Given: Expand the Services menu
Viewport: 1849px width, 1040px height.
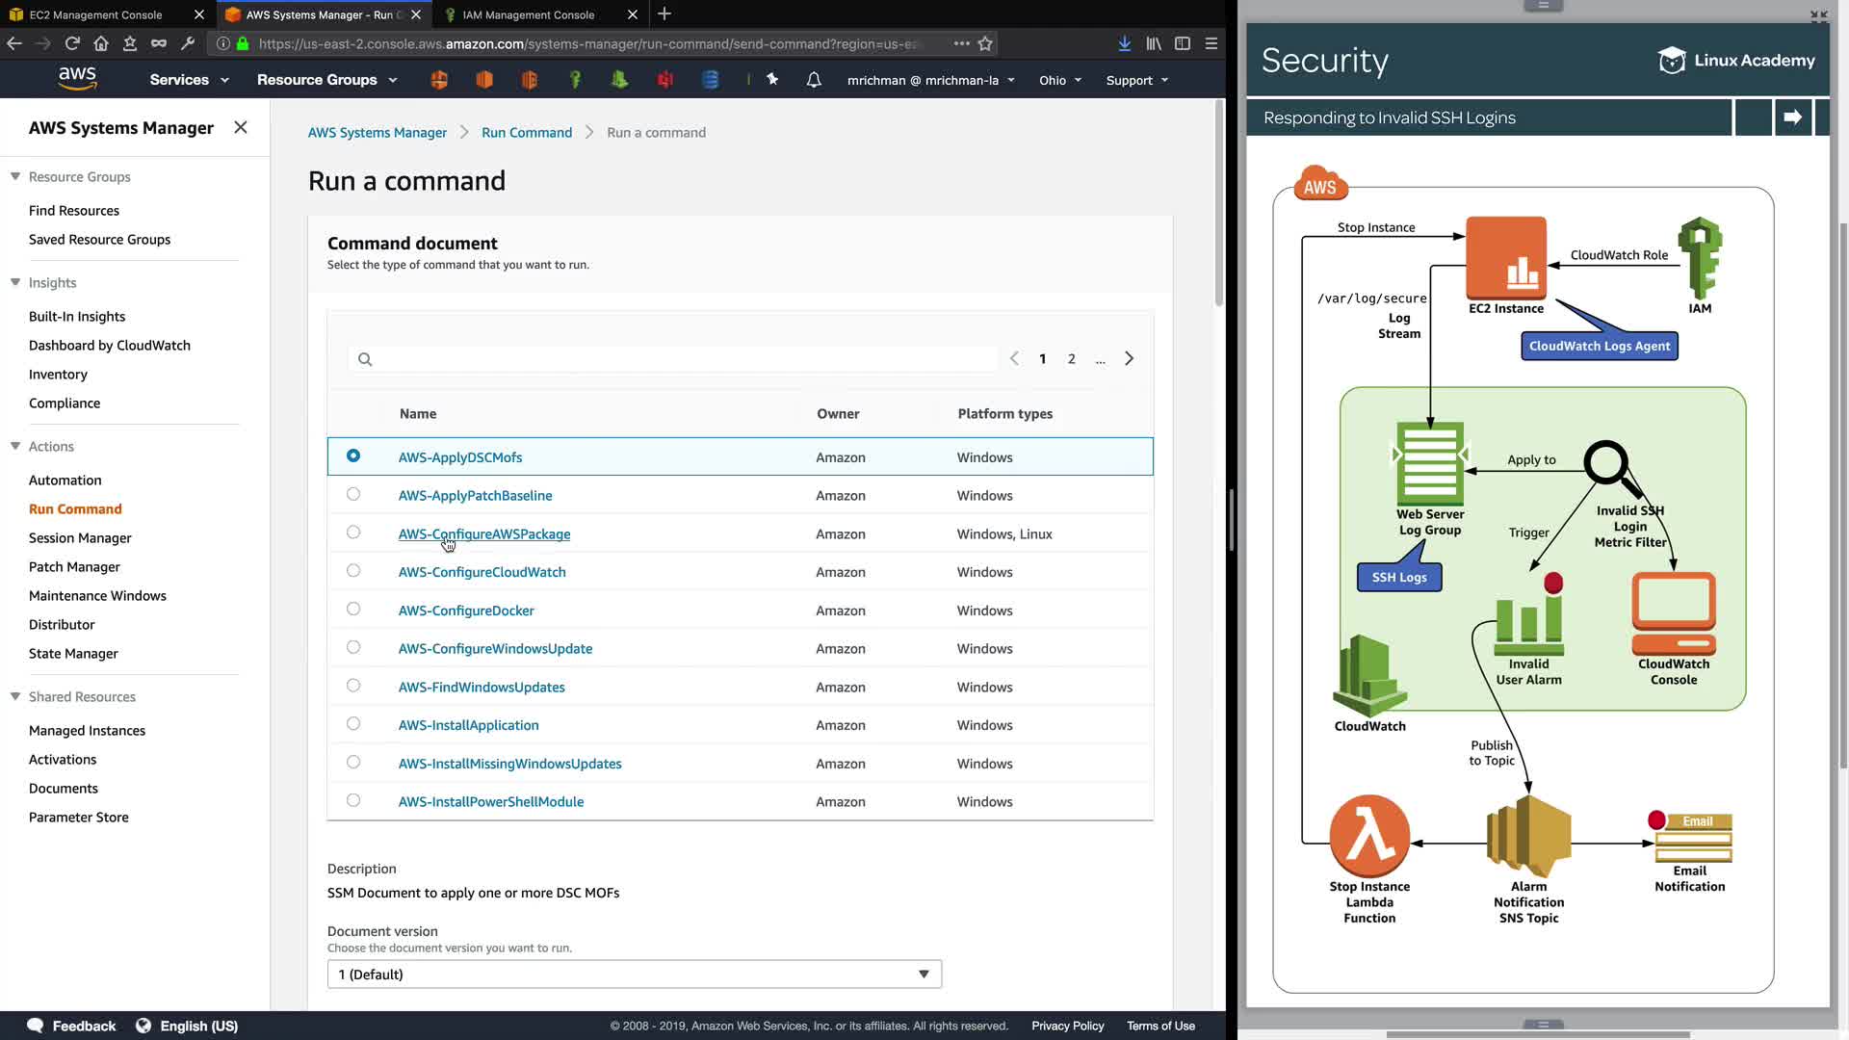Looking at the screenshot, I should [189, 80].
